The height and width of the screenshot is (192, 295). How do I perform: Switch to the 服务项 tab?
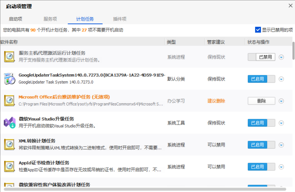tap(50, 19)
